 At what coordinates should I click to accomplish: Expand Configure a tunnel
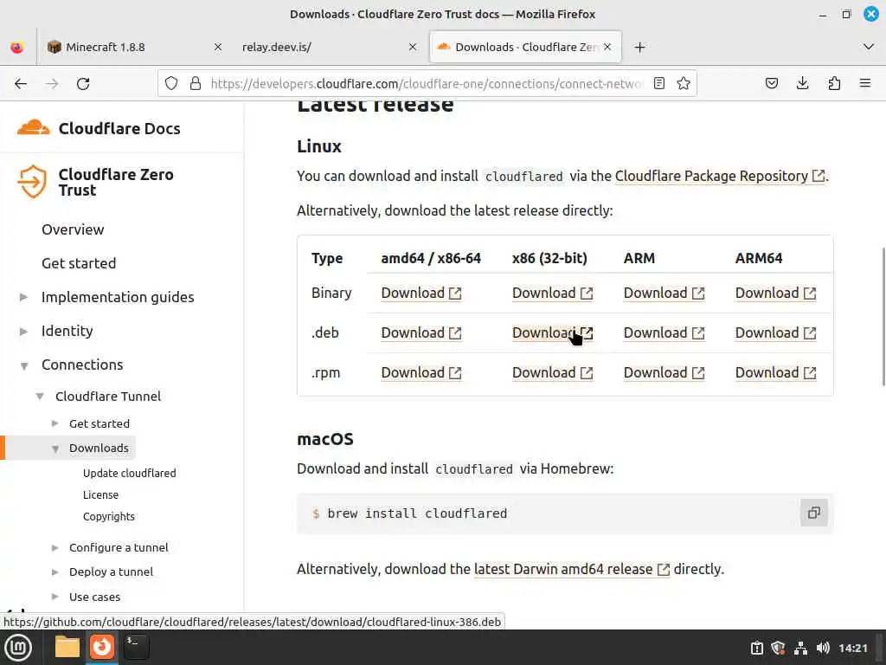(x=55, y=547)
